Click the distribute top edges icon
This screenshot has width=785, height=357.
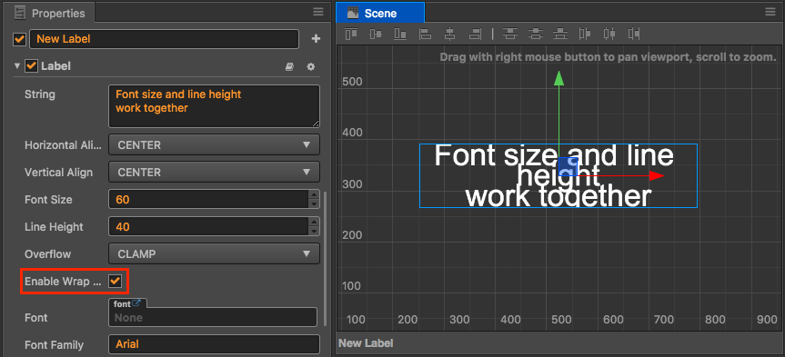509,34
